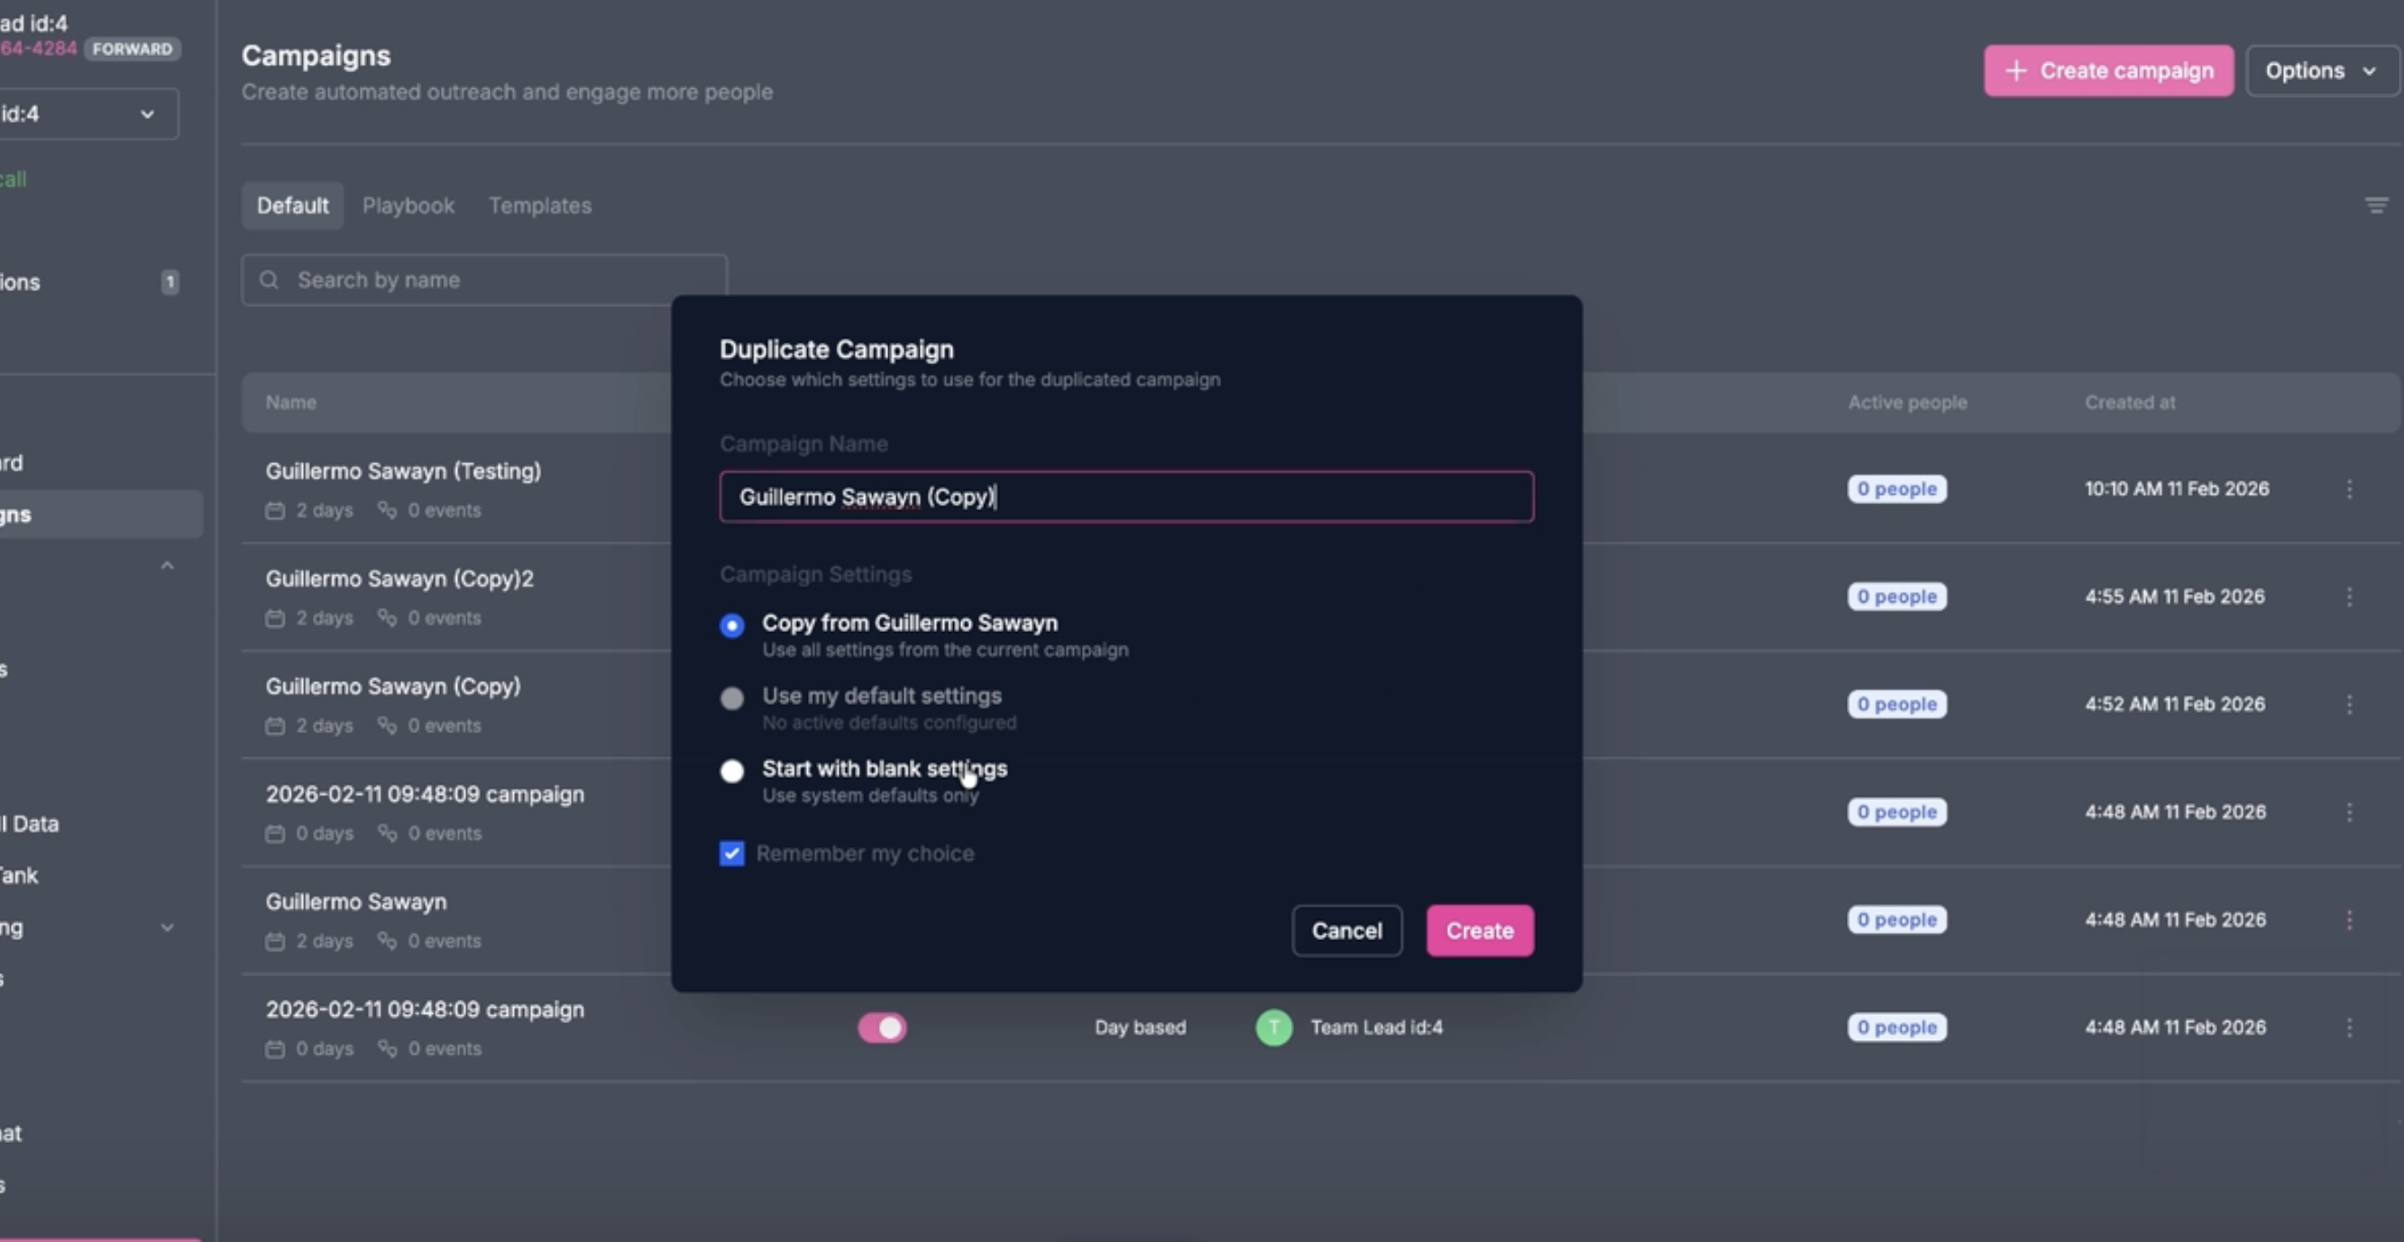Open the id:4 dropdown in the sidebar
Image resolution: width=2404 pixels, height=1242 pixels.
click(x=88, y=114)
